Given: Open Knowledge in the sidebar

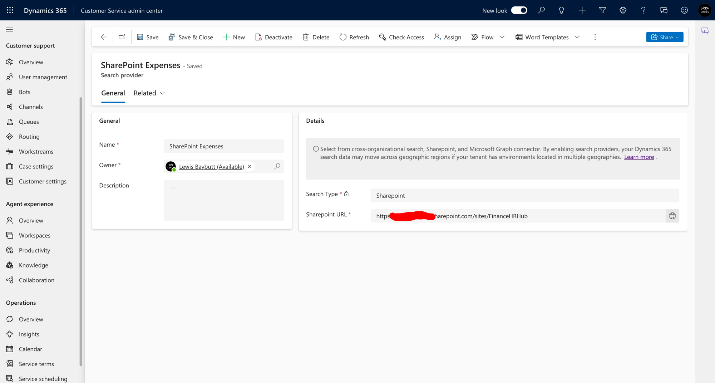Looking at the screenshot, I should (34, 265).
